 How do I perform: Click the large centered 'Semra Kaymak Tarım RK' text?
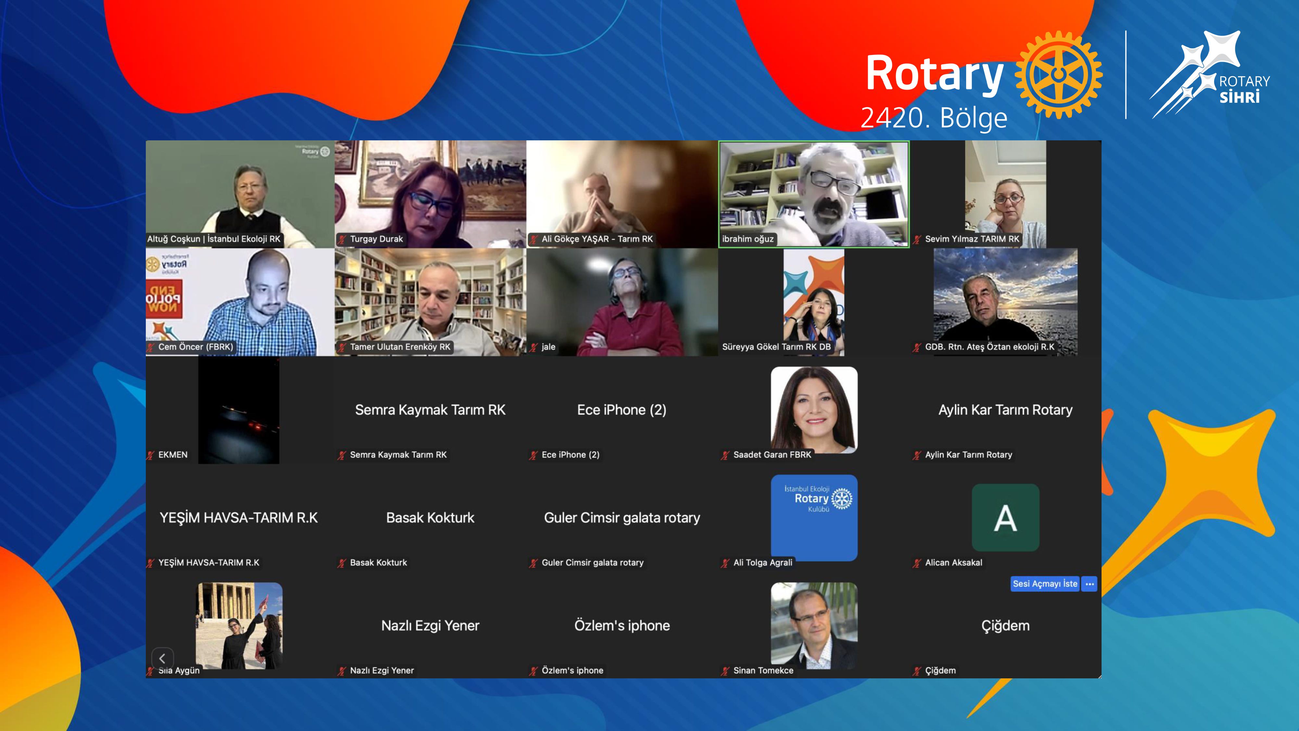430,410
